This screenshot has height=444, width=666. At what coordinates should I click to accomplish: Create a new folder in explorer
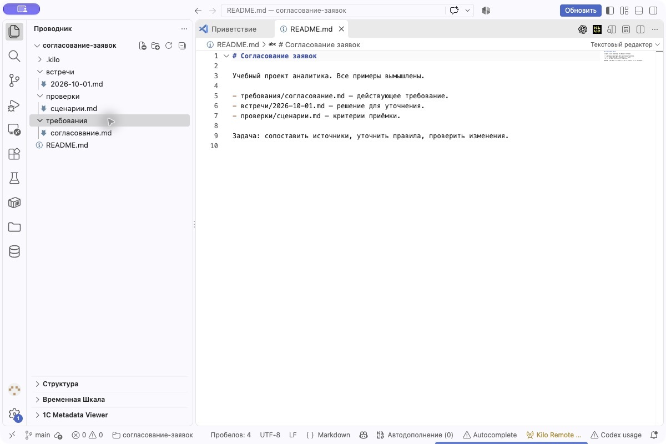click(x=155, y=46)
